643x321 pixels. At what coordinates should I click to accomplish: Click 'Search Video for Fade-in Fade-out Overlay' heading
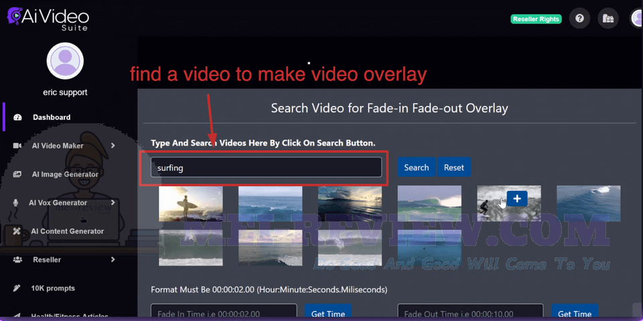tap(390, 109)
